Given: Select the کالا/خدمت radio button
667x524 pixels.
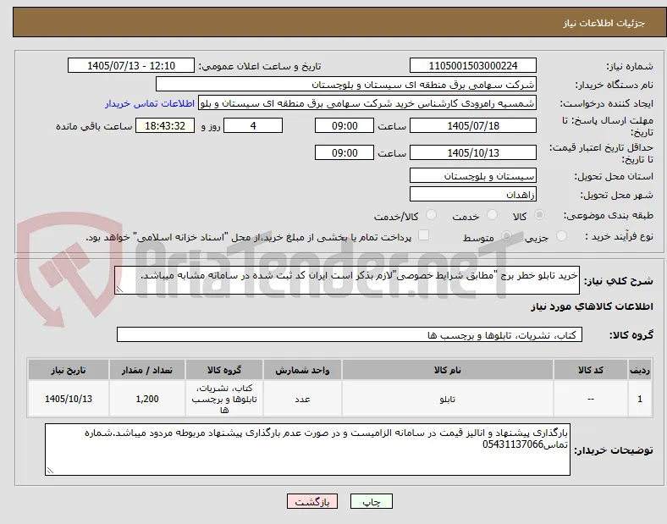Looking at the screenshot, I should pyautogui.click(x=431, y=215).
